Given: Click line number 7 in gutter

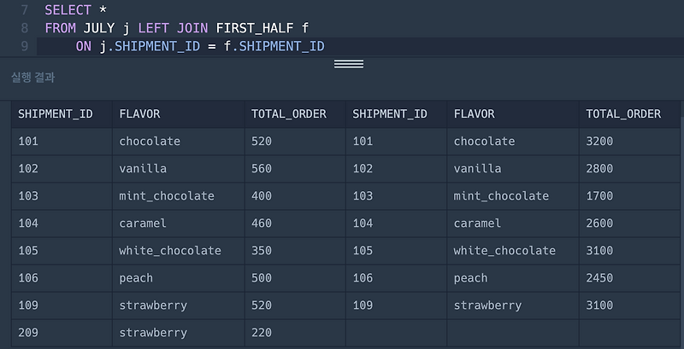Looking at the screenshot, I should [x=24, y=10].
